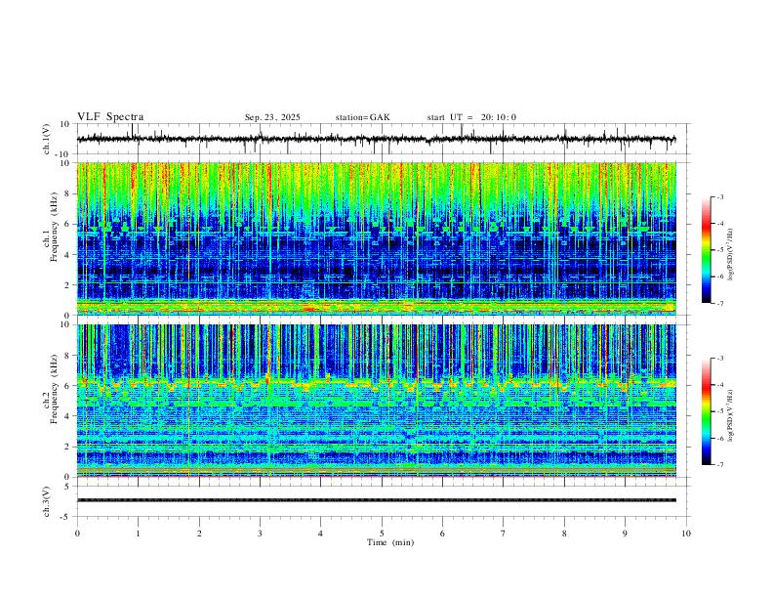Click the "-5" tick on ch.1 colorbar
This screenshot has height=598, width=773.
719,250
